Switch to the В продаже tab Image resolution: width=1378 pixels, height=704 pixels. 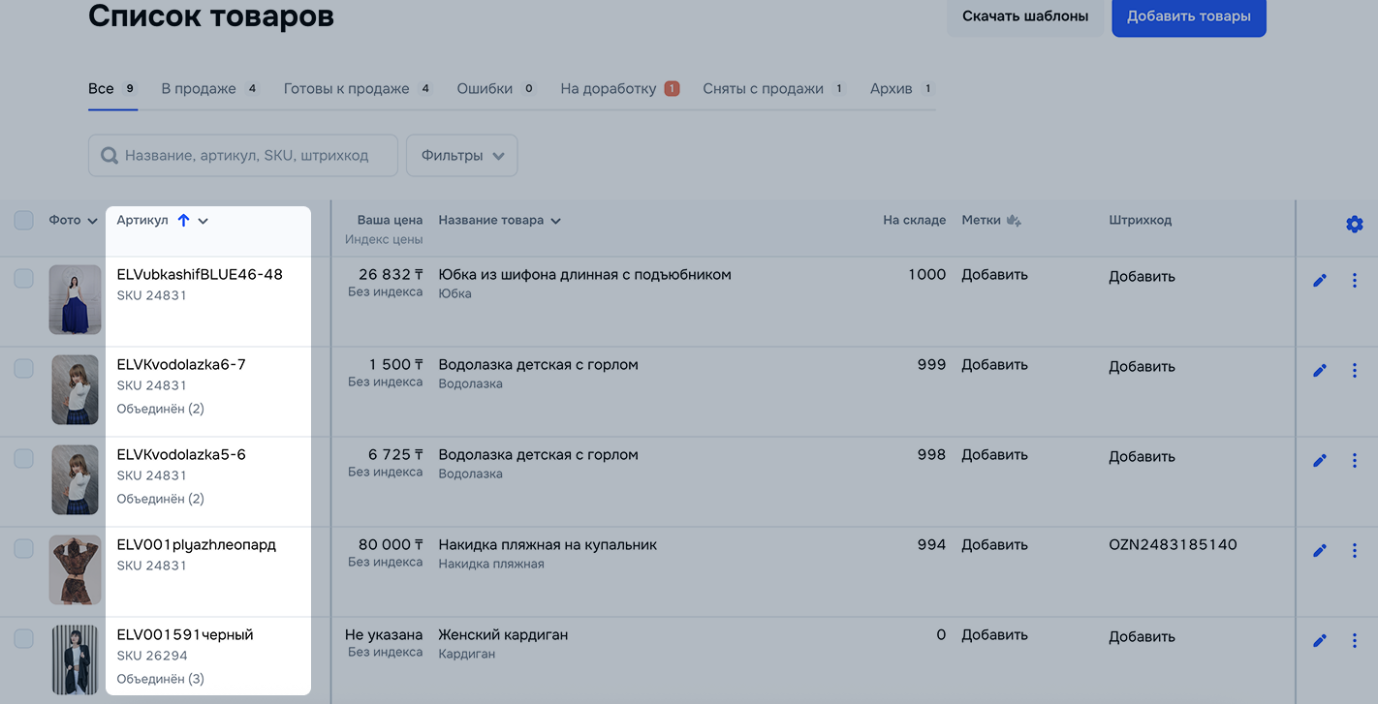coord(210,88)
